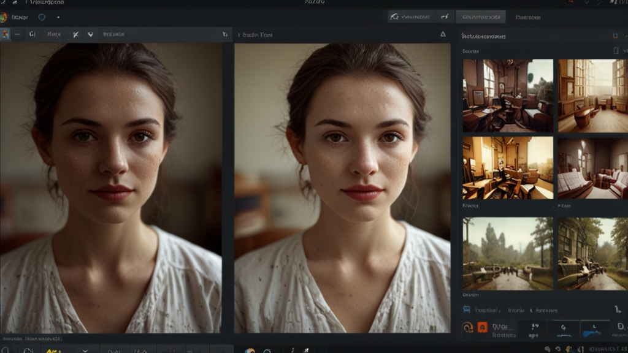Click the minus icon in the left viewer toolbar

17,34
